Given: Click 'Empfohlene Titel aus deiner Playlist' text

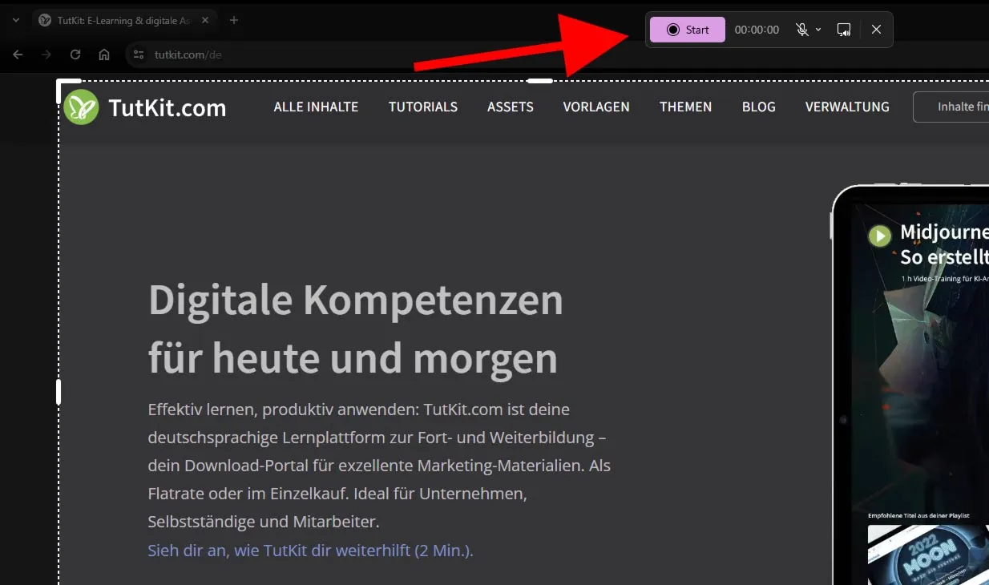Looking at the screenshot, I should (x=918, y=515).
